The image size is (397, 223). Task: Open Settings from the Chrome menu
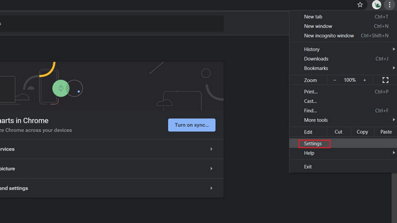(x=343, y=144)
